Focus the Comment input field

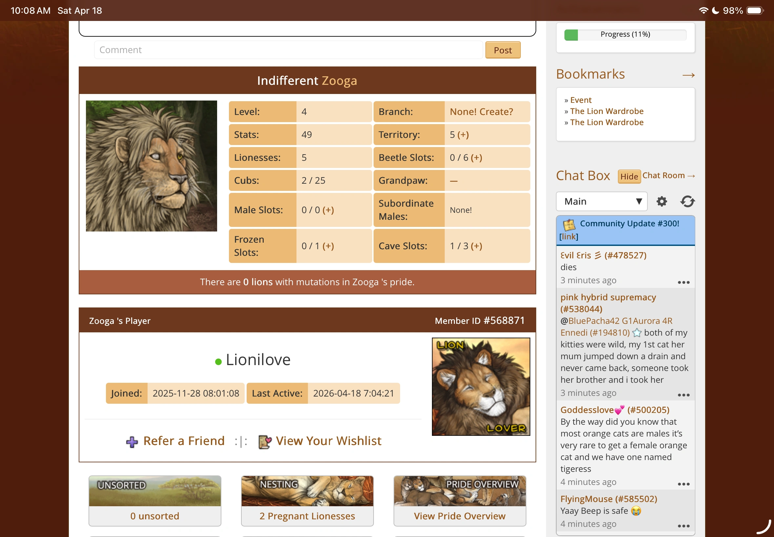(288, 50)
